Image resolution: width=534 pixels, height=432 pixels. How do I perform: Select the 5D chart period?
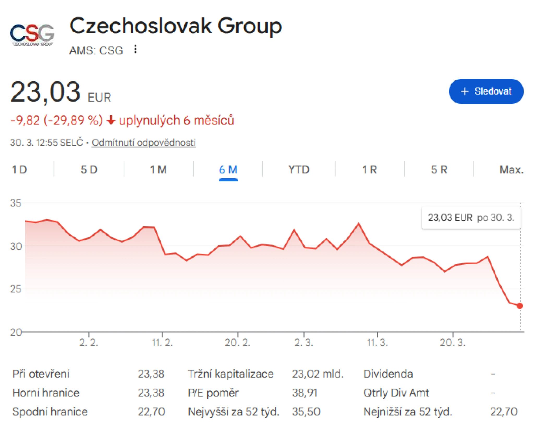(89, 170)
